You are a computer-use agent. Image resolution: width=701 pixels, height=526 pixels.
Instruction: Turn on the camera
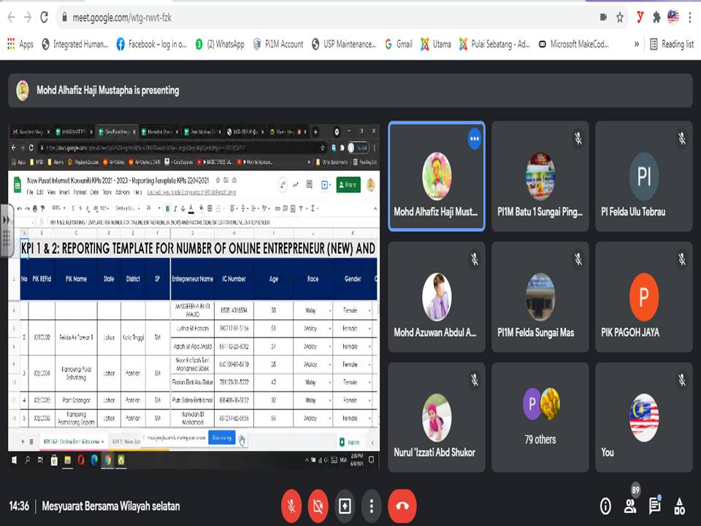(318, 506)
